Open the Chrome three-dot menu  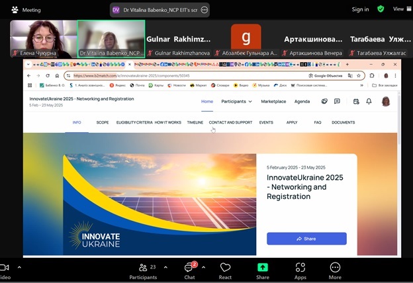pos(395,75)
